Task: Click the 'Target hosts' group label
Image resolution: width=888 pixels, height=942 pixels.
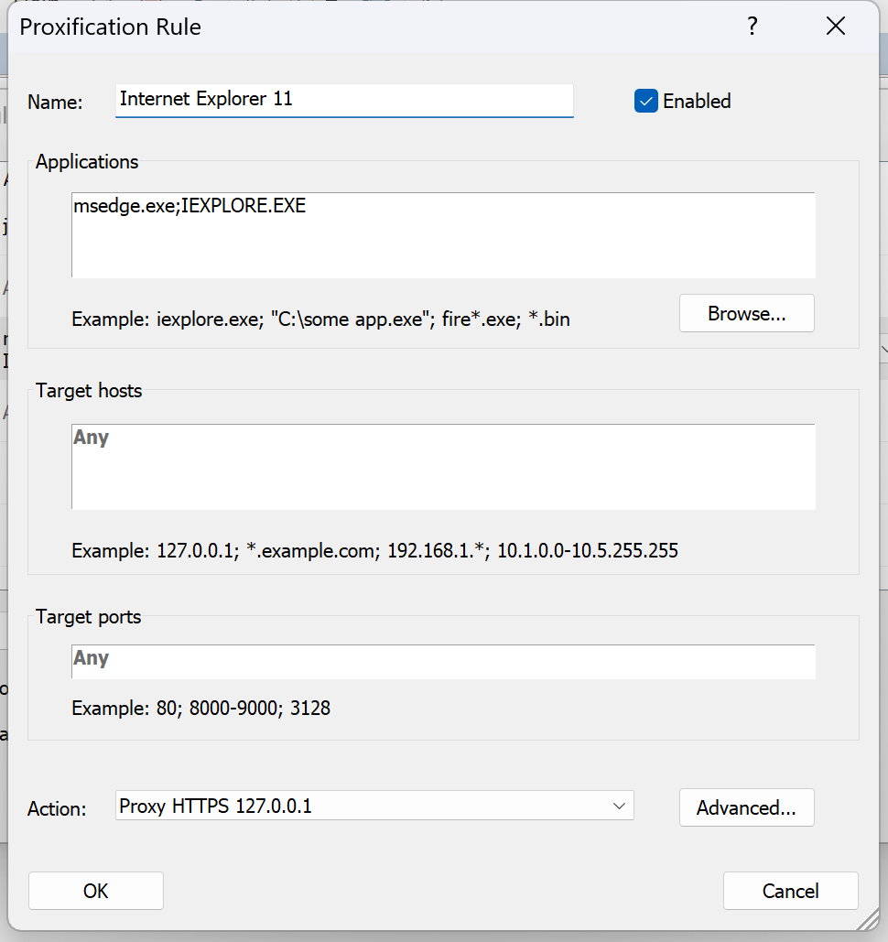Action: click(x=89, y=391)
